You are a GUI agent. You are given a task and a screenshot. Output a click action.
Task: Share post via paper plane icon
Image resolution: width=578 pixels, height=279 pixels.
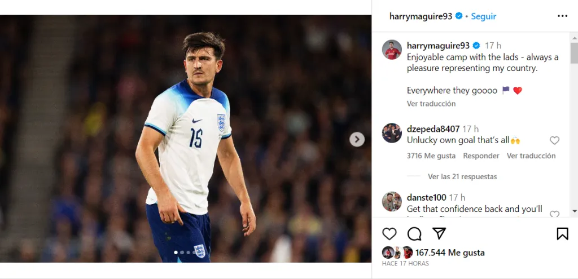[439, 233]
